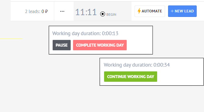
Task: Pause the working day timer
Action: pos(62,45)
